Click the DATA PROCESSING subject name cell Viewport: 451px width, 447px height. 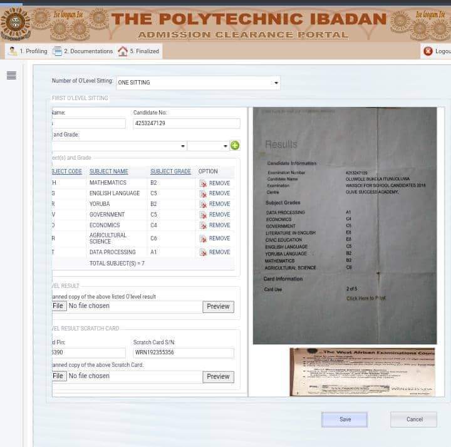point(113,252)
